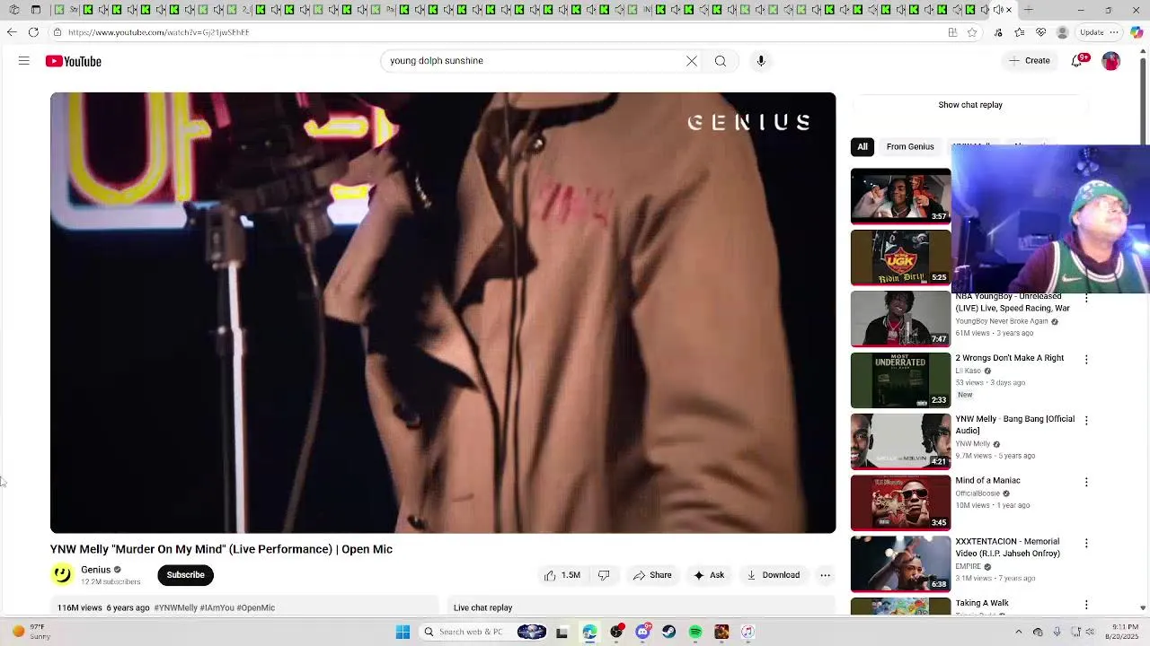Click the main video player

point(443,313)
